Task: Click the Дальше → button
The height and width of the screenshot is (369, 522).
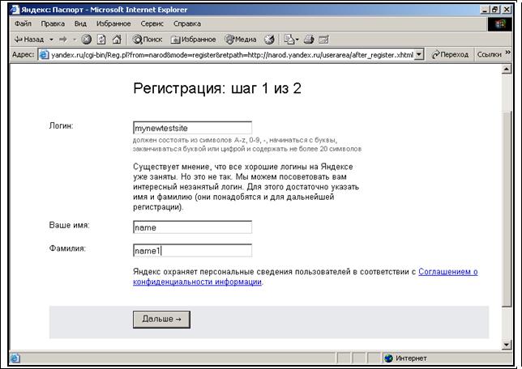Action: (x=161, y=320)
